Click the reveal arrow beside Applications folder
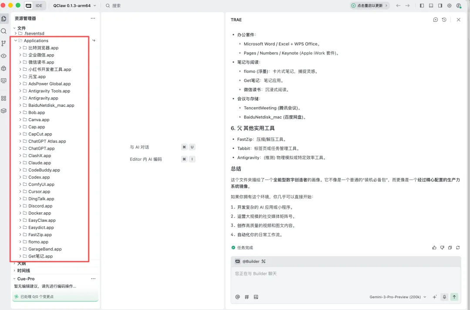This screenshot has width=470, height=310. click(x=94, y=40)
